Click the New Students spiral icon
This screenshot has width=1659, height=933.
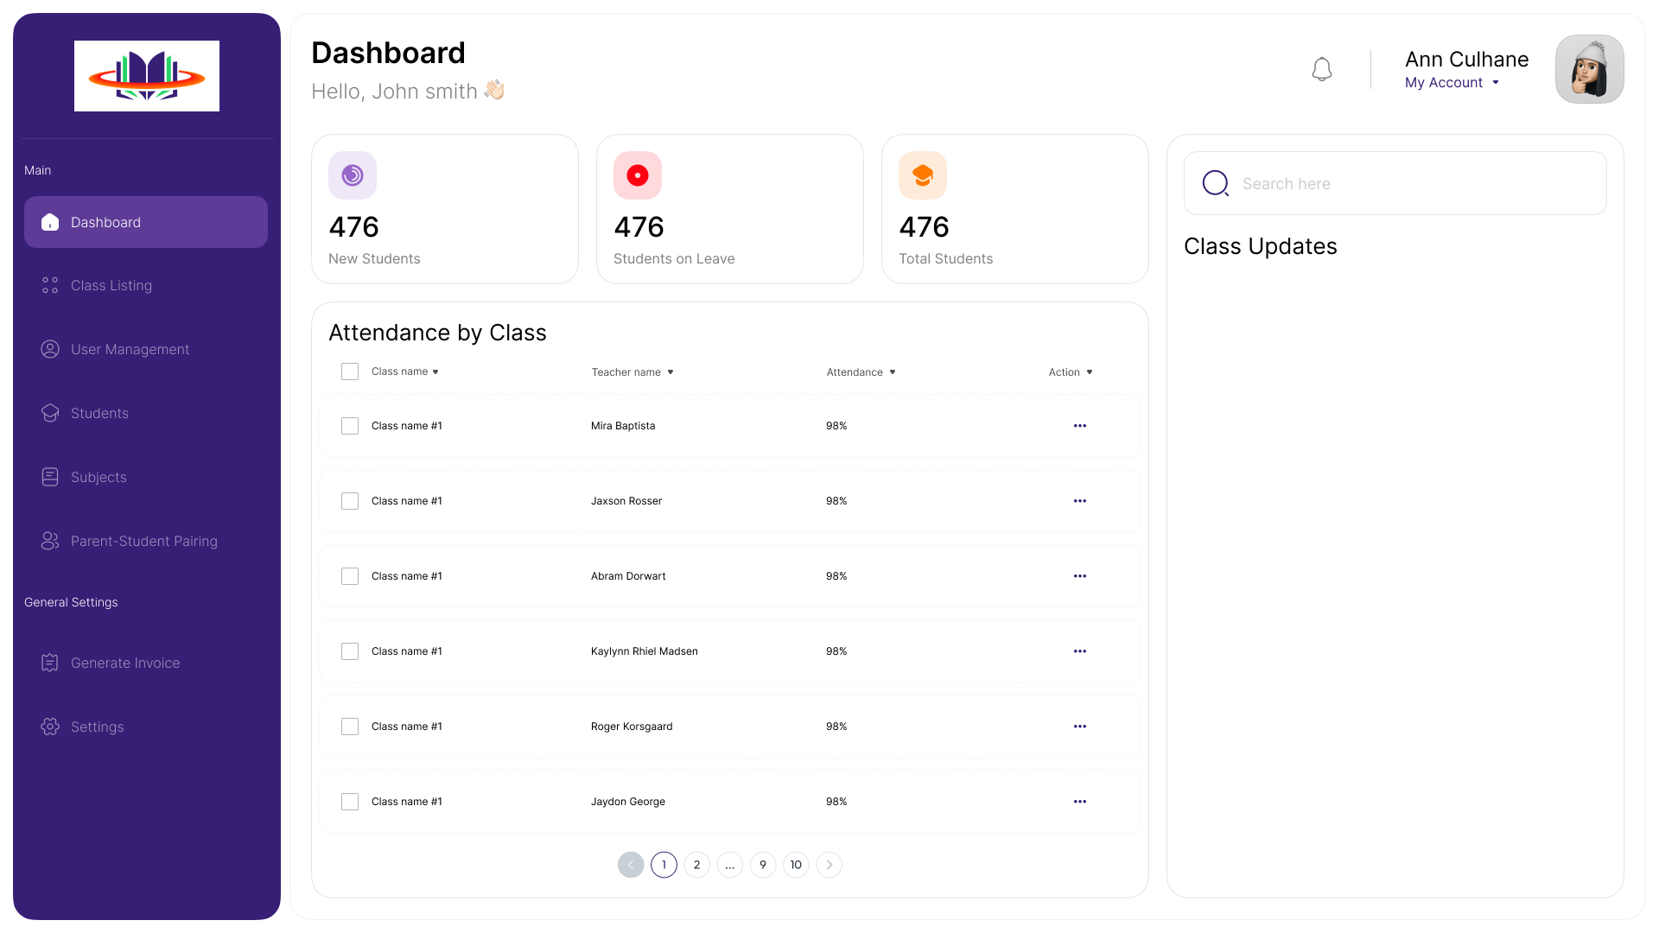[x=353, y=175]
